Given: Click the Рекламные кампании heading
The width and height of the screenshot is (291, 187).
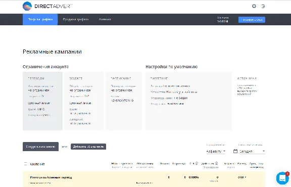Looking at the screenshot, I should click(52, 52).
